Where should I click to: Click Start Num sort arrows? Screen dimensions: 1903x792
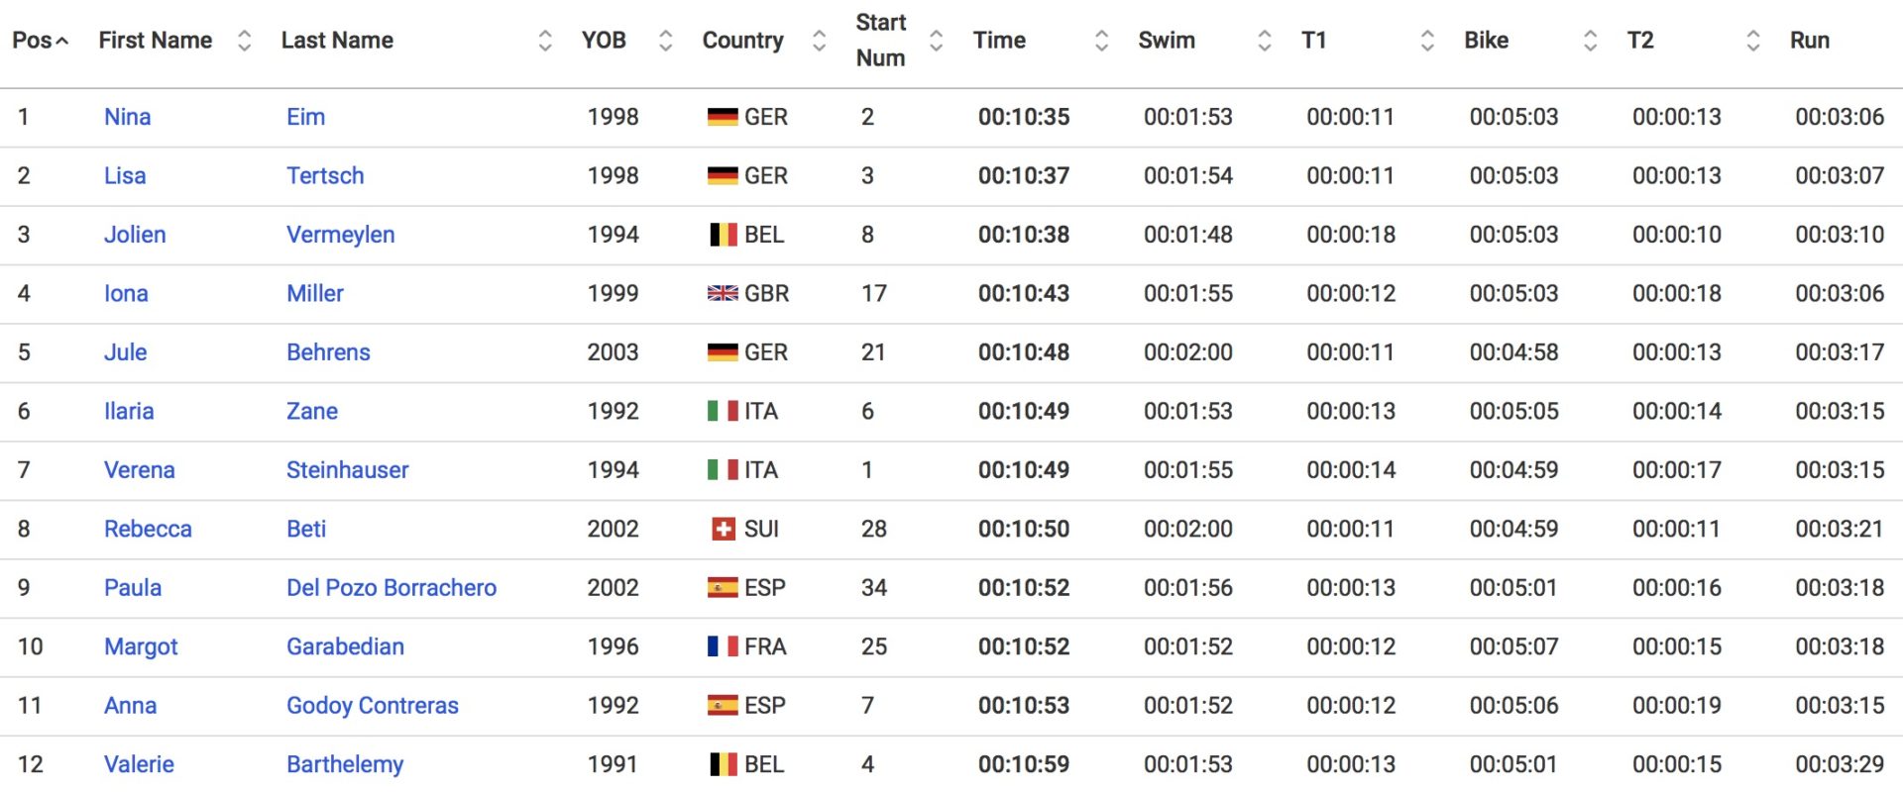(936, 41)
